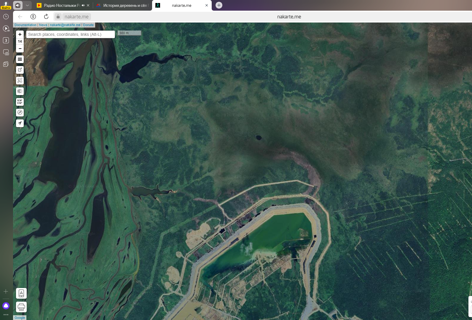Open the pencil and ruler tracks tool
This screenshot has height=320, width=472.
point(20,81)
